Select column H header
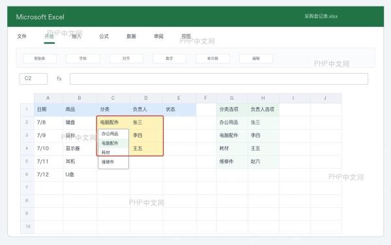 pos(263,98)
